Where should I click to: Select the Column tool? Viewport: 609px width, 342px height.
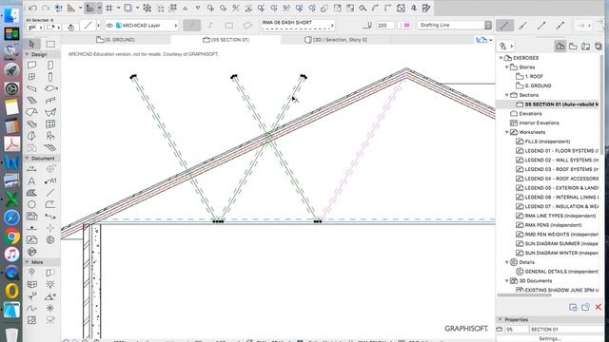[50, 77]
